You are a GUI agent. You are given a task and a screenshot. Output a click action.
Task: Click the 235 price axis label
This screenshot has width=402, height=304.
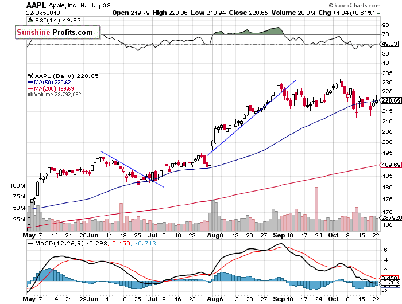pyautogui.click(x=387, y=73)
